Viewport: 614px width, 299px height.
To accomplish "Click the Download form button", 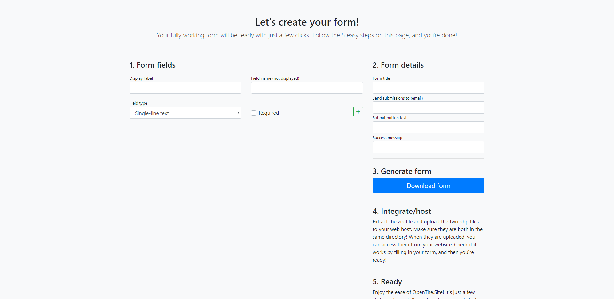I will (x=428, y=185).
